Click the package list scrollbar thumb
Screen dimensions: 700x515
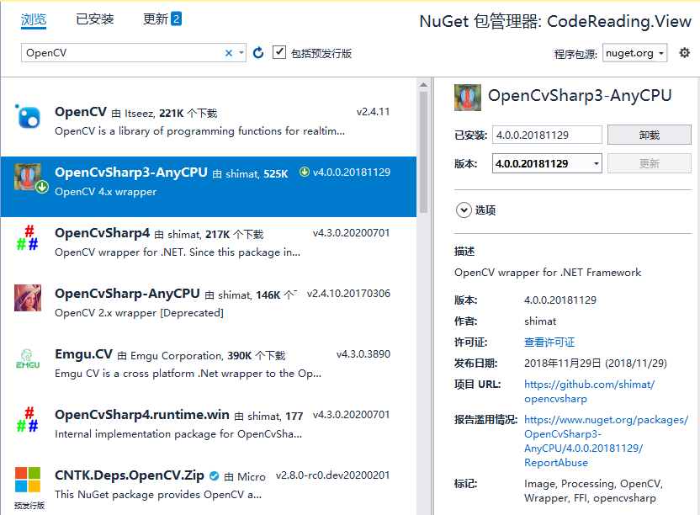424,151
